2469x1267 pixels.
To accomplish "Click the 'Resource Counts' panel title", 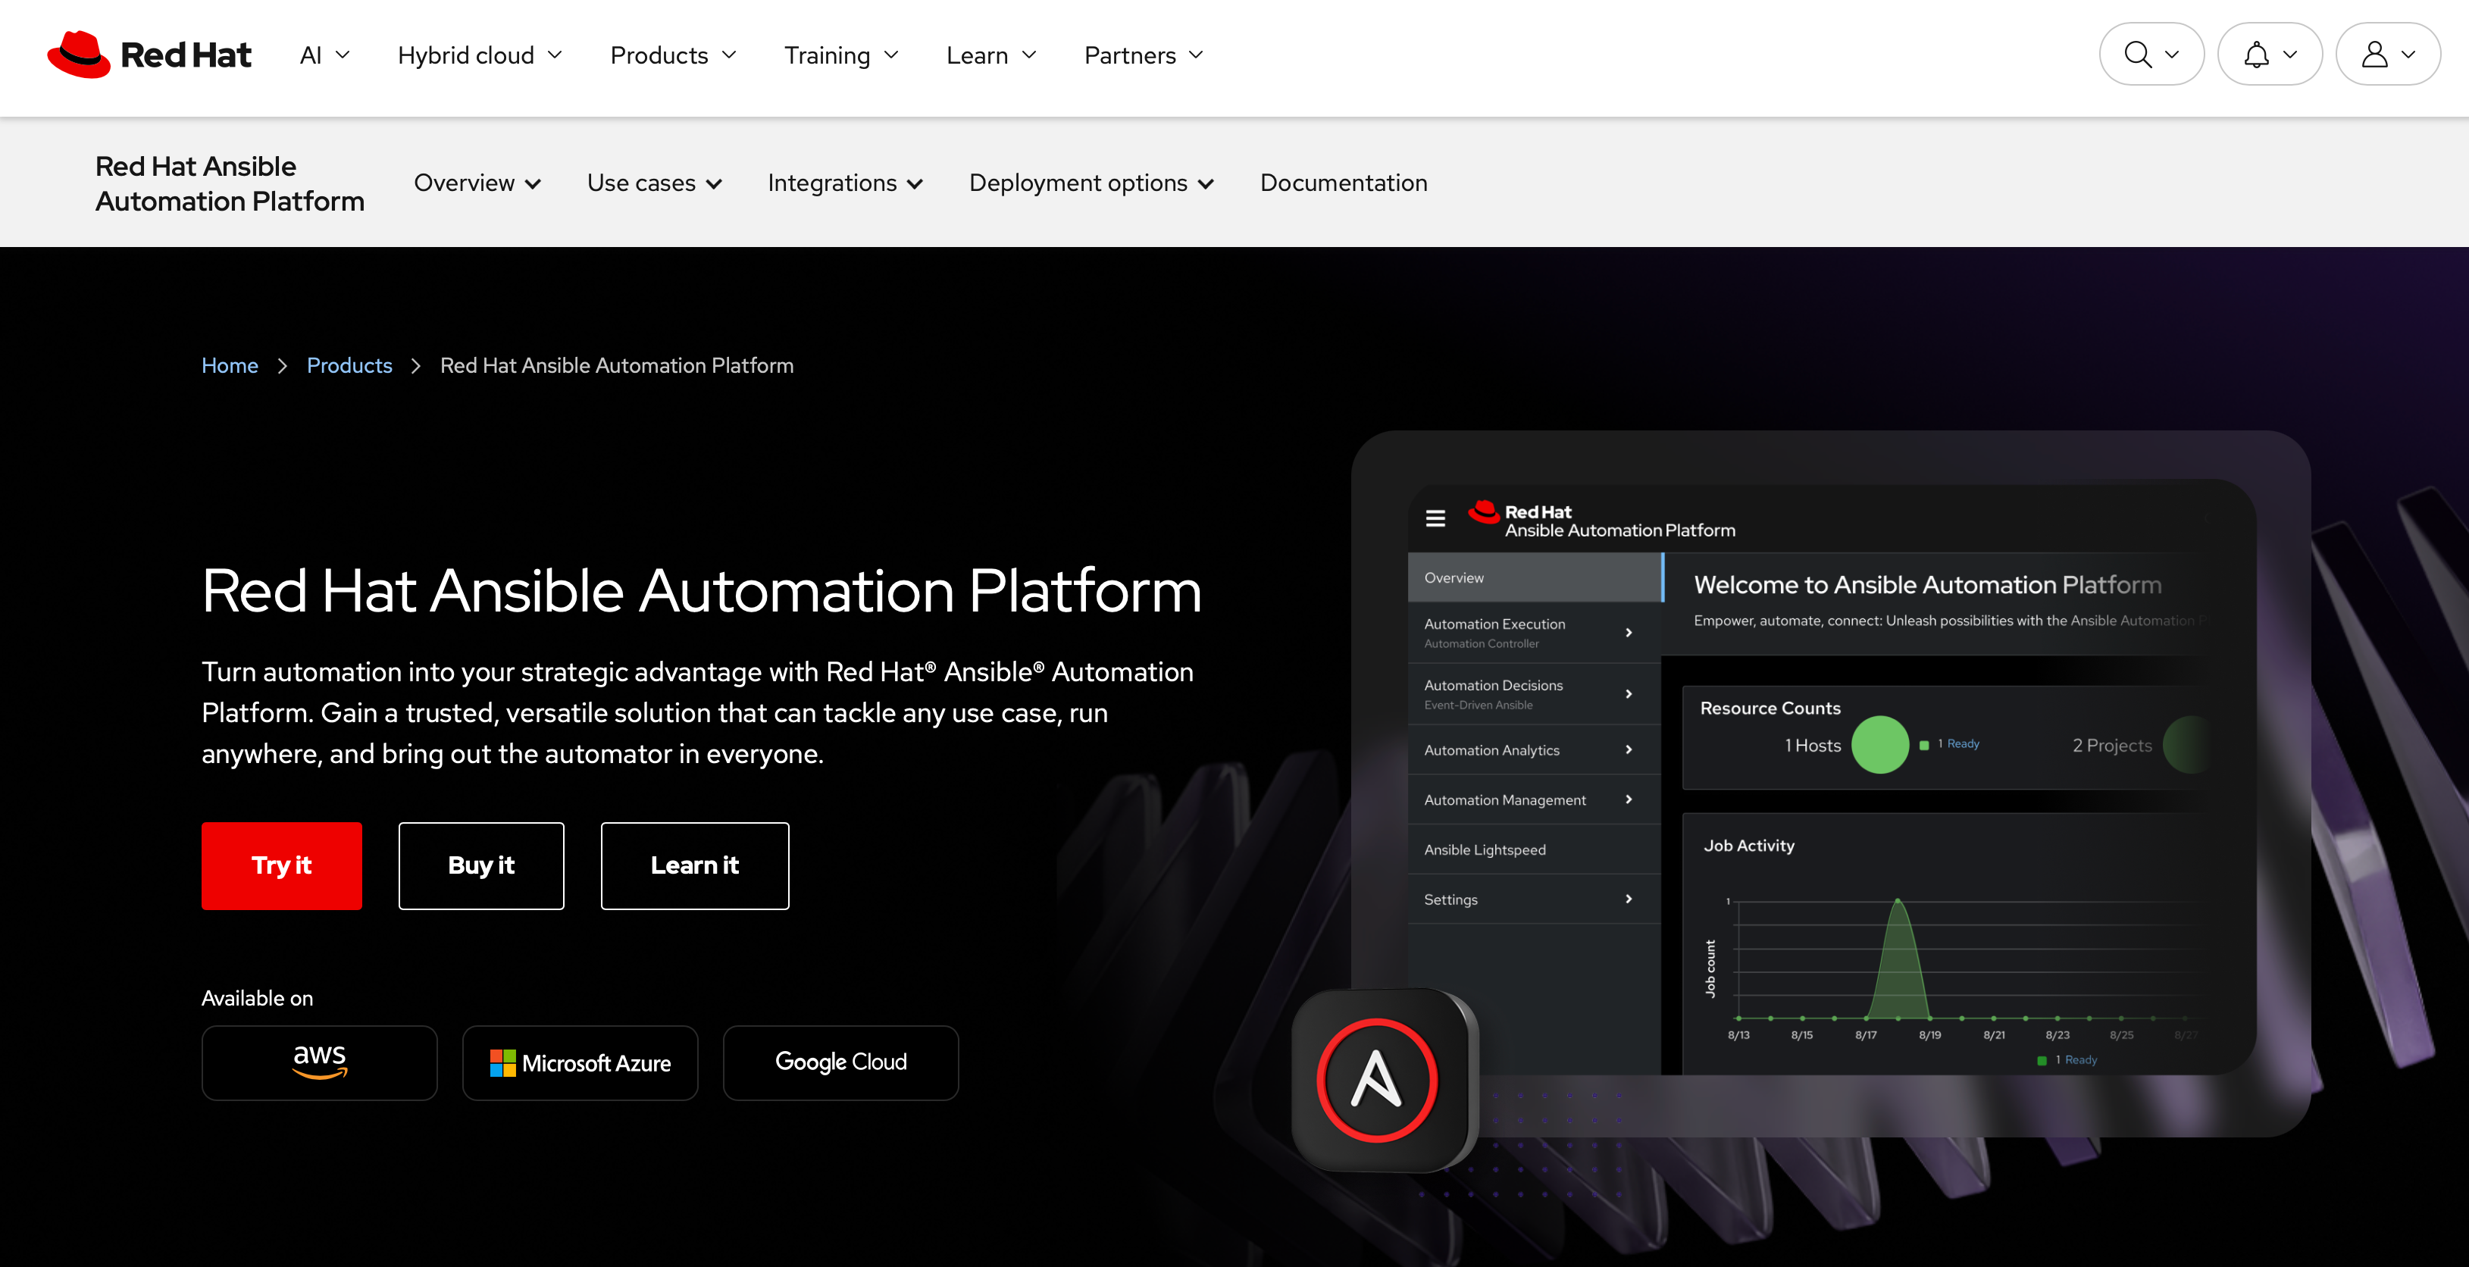I will (1770, 709).
